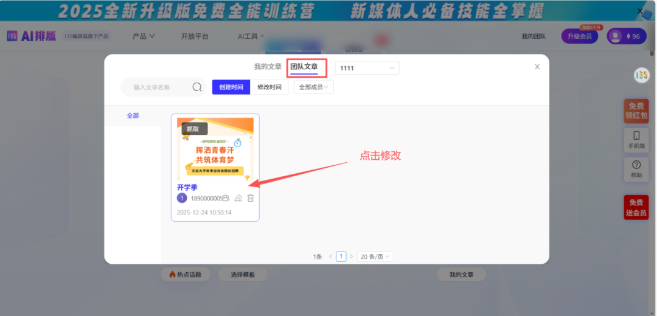Click the 选择模板 button
Screen dimensions: 657x316
(x=243, y=275)
